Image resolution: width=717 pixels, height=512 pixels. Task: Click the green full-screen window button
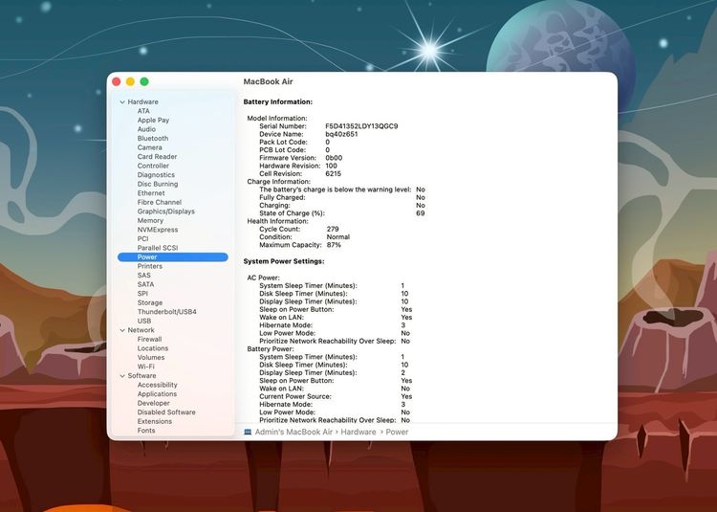click(144, 82)
